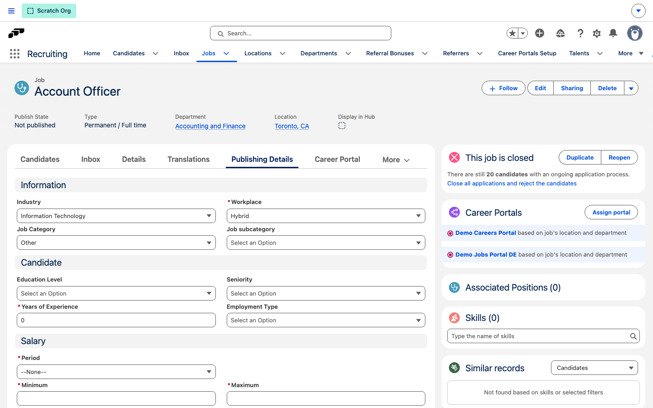Focus the Years of Experience field
This screenshot has height=408, width=653.
click(116, 320)
